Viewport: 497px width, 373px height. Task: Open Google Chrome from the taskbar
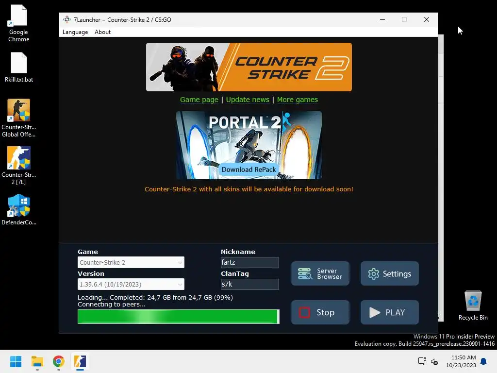pyautogui.click(x=59, y=361)
